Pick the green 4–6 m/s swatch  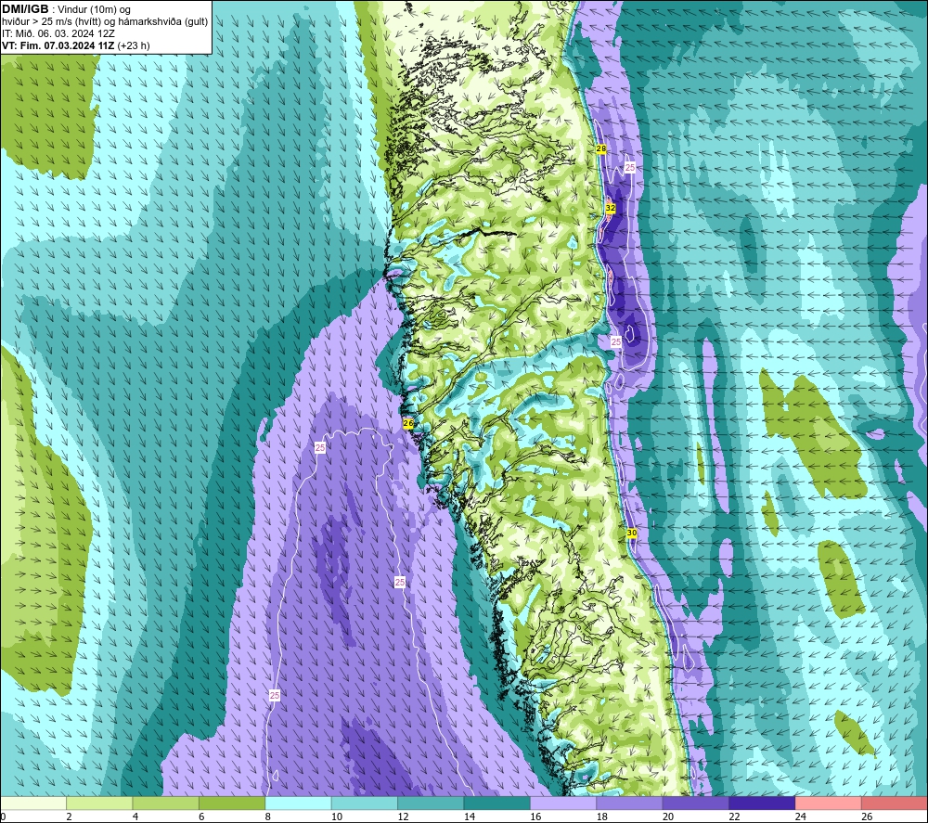166,803
